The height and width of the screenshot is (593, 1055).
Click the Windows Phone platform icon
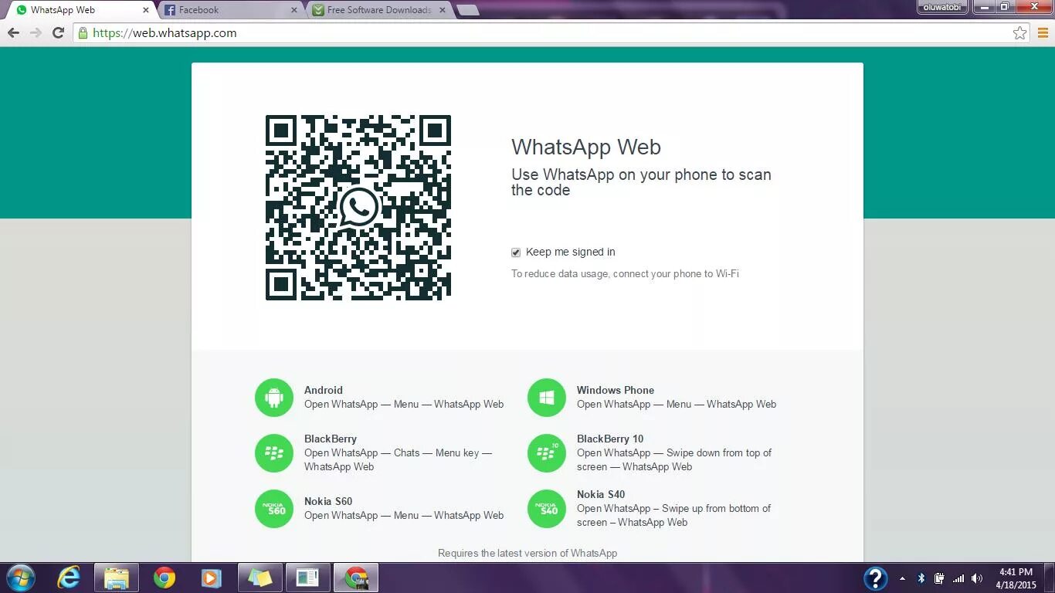tap(547, 398)
